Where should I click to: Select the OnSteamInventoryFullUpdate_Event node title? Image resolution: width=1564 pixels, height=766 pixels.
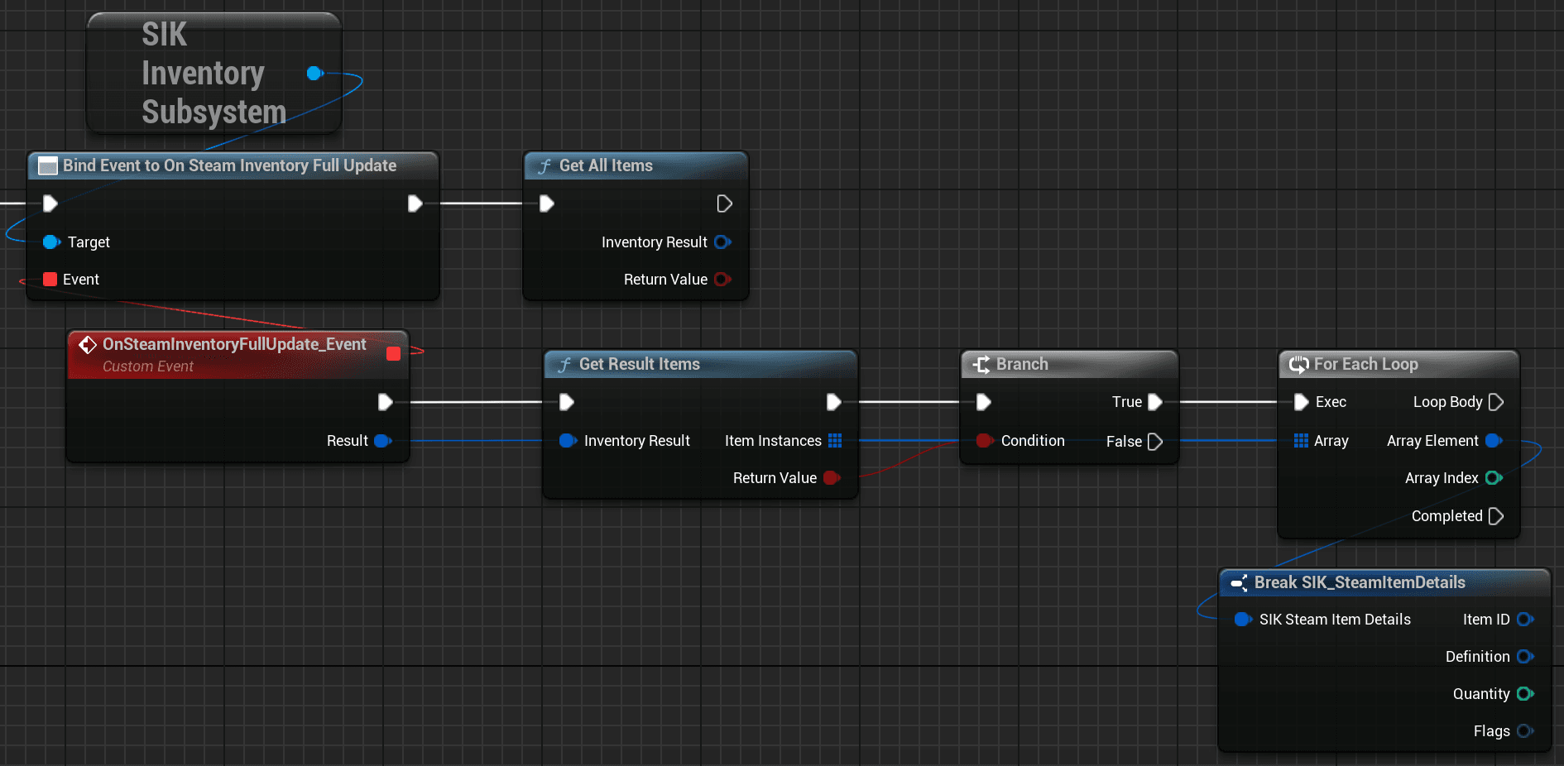[234, 344]
